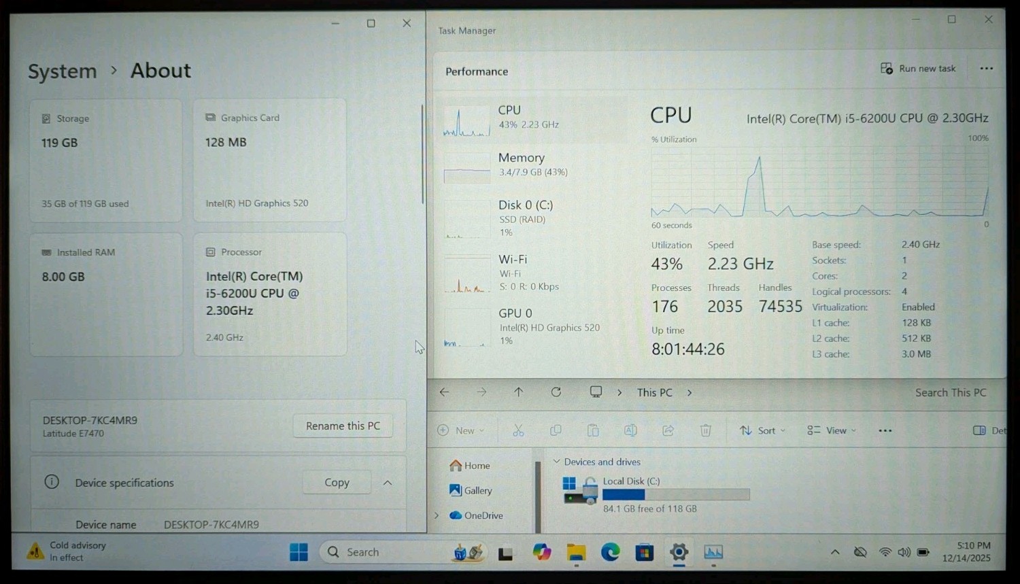Image resolution: width=1020 pixels, height=584 pixels.
Task: Click Local Disk (C:) usage bar
Action: (676, 494)
